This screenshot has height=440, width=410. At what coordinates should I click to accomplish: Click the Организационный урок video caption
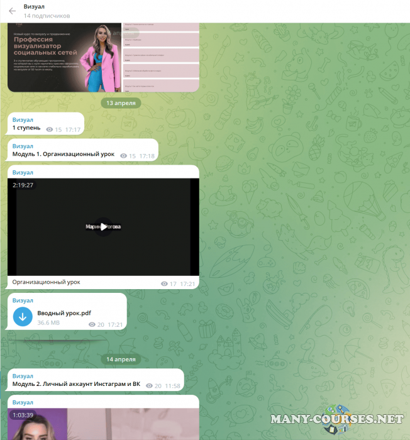pos(47,282)
